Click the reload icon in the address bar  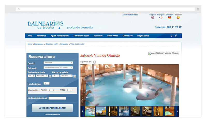point(19,9)
